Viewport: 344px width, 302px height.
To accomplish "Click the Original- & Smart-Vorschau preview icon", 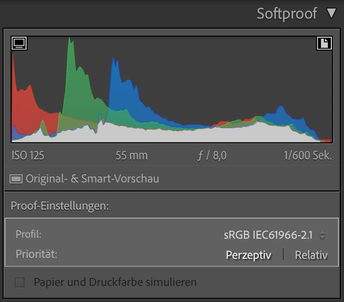I will pyautogui.click(x=16, y=179).
